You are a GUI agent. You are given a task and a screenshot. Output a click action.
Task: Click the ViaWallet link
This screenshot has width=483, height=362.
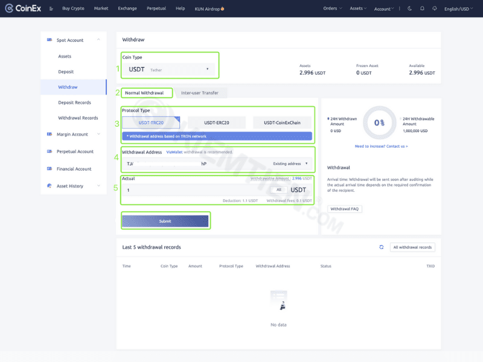(174, 152)
